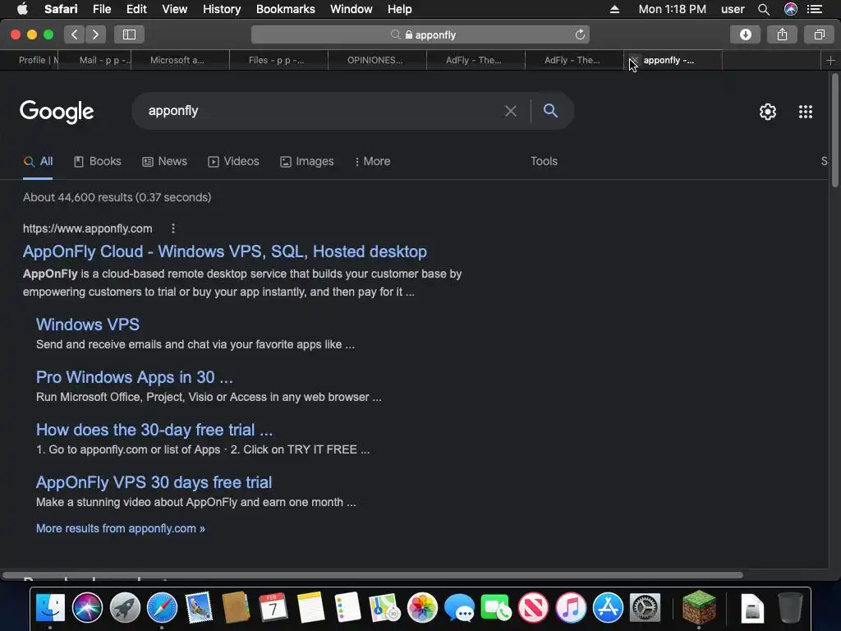The width and height of the screenshot is (841, 631).
Task: Open App Store in the Dock
Action: click(608, 608)
